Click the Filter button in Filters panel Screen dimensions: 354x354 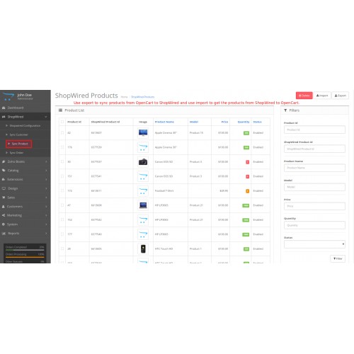[338, 258]
